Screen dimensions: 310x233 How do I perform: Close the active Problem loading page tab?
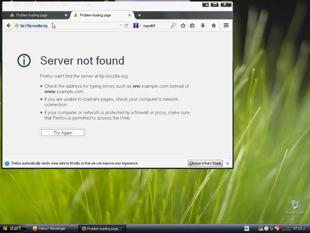(130, 15)
